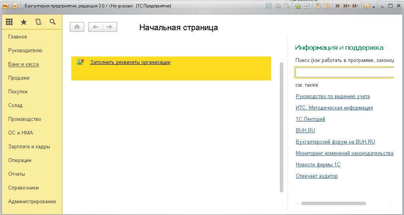The height and width of the screenshot is (215, 404).
Task: Open the Производство section
Action: (25, 119)
